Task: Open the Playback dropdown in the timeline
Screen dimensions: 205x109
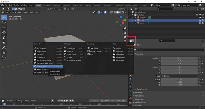Action: (x=11, y=101)
